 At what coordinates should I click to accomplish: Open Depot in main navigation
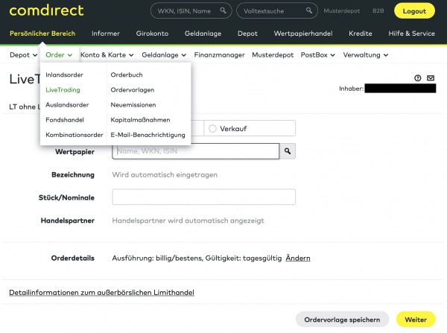click(247, 34)
